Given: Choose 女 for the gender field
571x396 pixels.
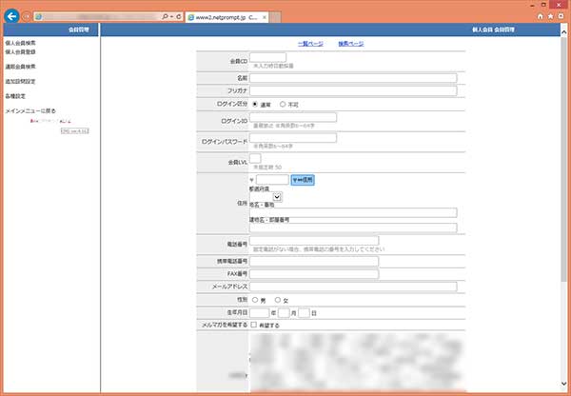Looking at the screenshot, I should [x=278, y=299].
